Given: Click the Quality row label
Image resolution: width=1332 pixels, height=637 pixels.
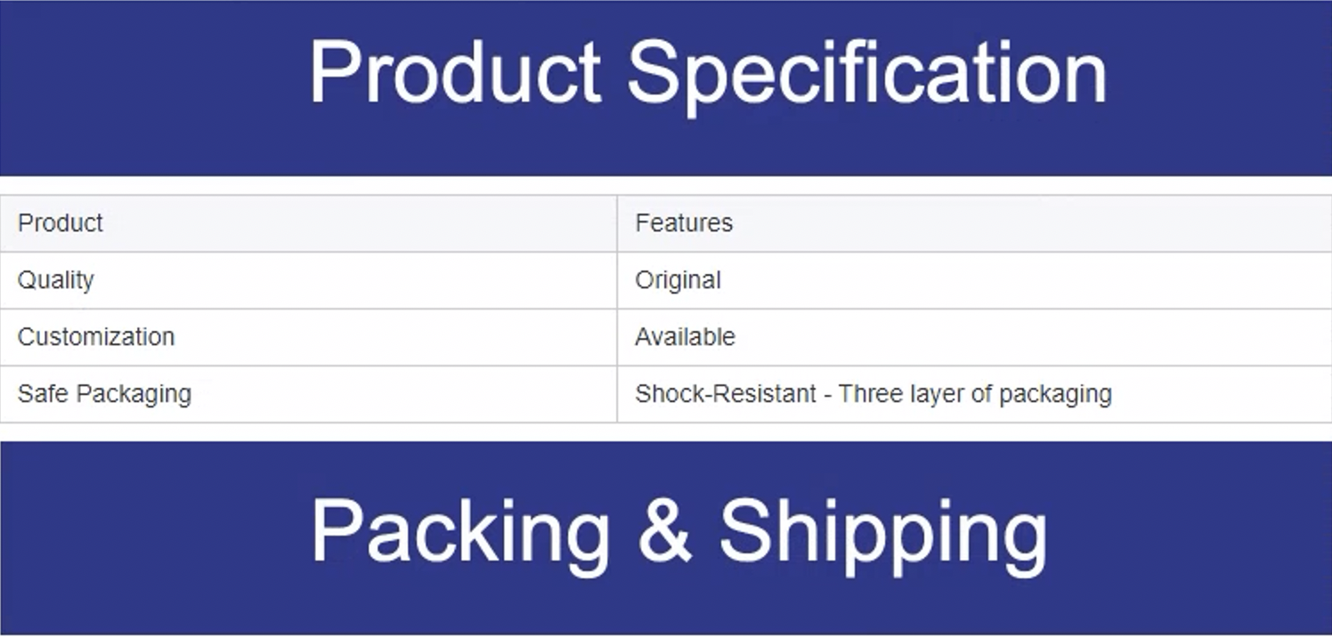Looking at the screenshot, I should point(55,280).
